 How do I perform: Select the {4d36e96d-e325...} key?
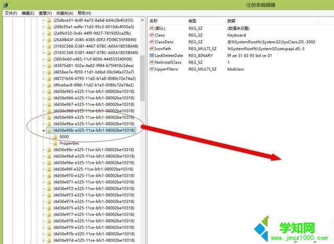(94, 156)
